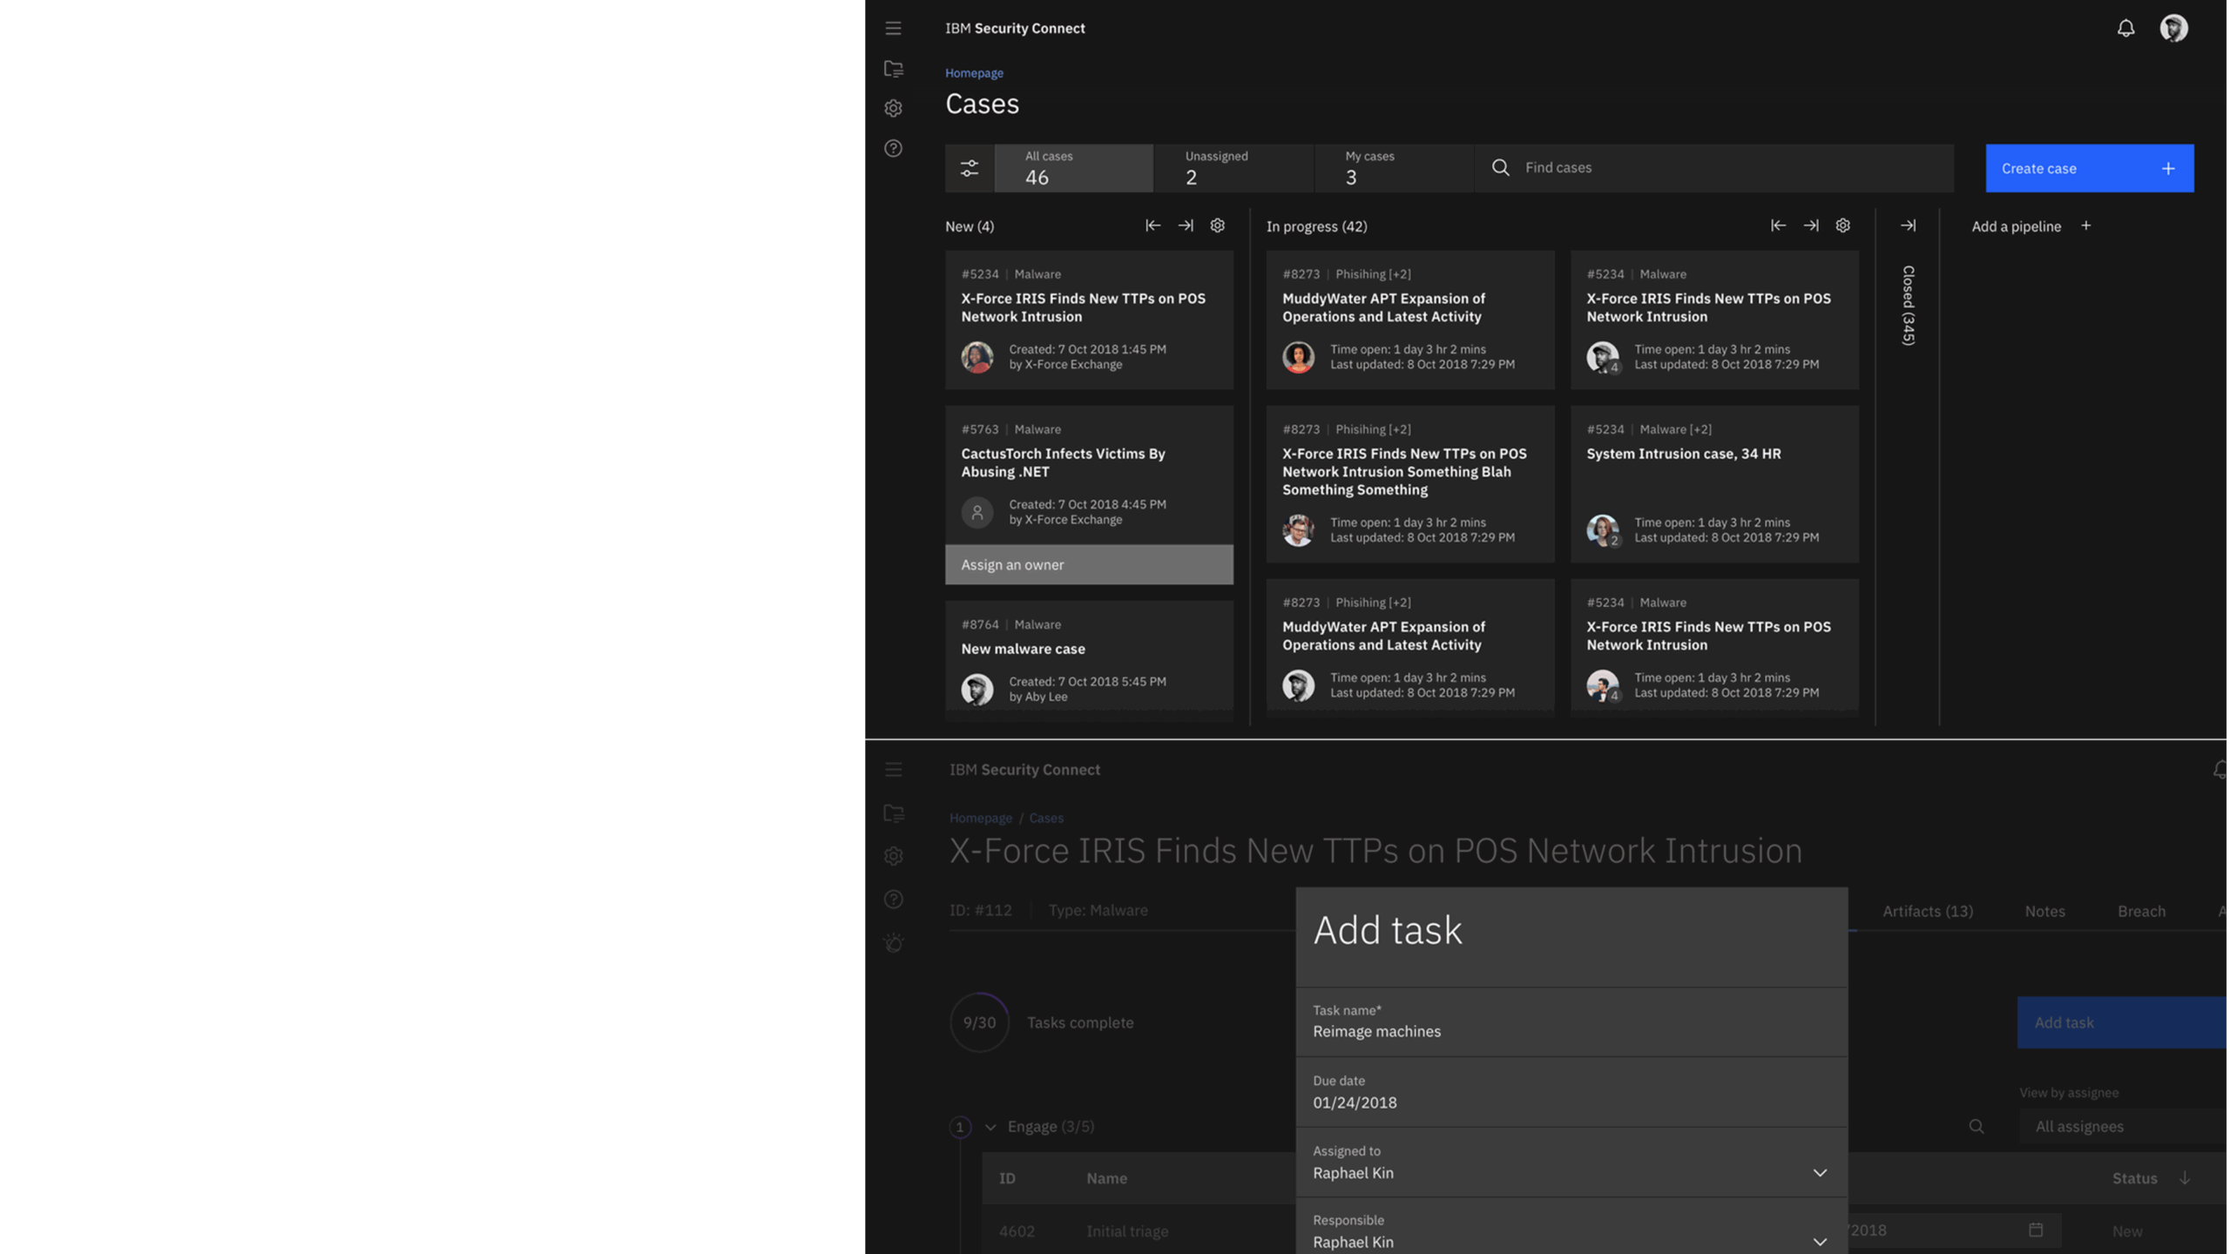Screen dimensions: 2230x1254
Task: Select the Unassigned 2 tab
Action: [1233, 168]
